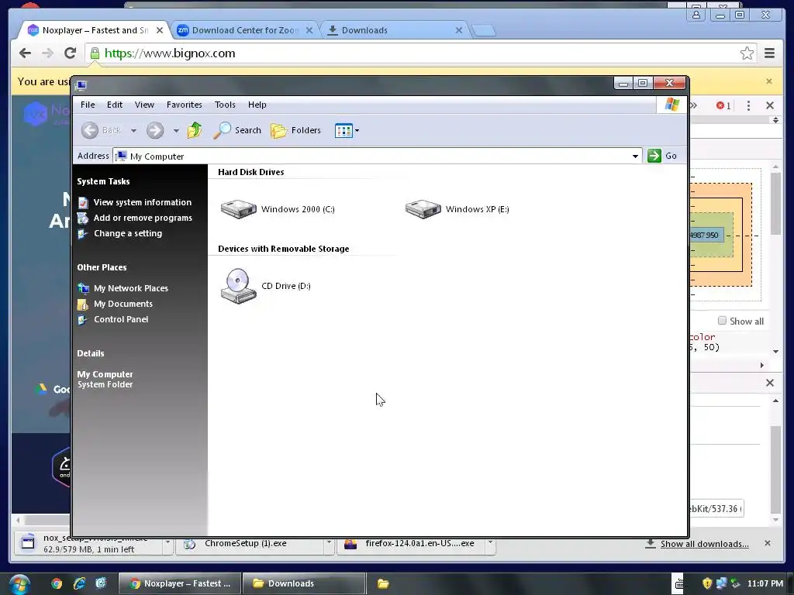The height and width of the screenshot is (595, 794).
Task: Open a new Chrome tab
Action: click(484, 31)
